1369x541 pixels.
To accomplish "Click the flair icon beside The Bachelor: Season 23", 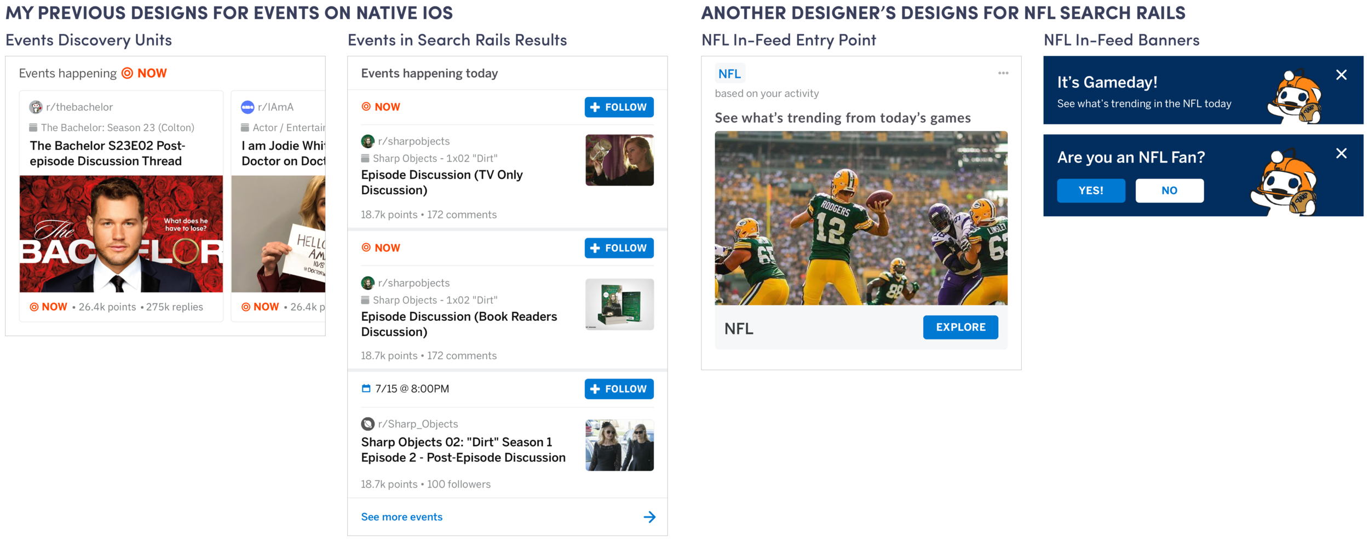I will [33, 128].
